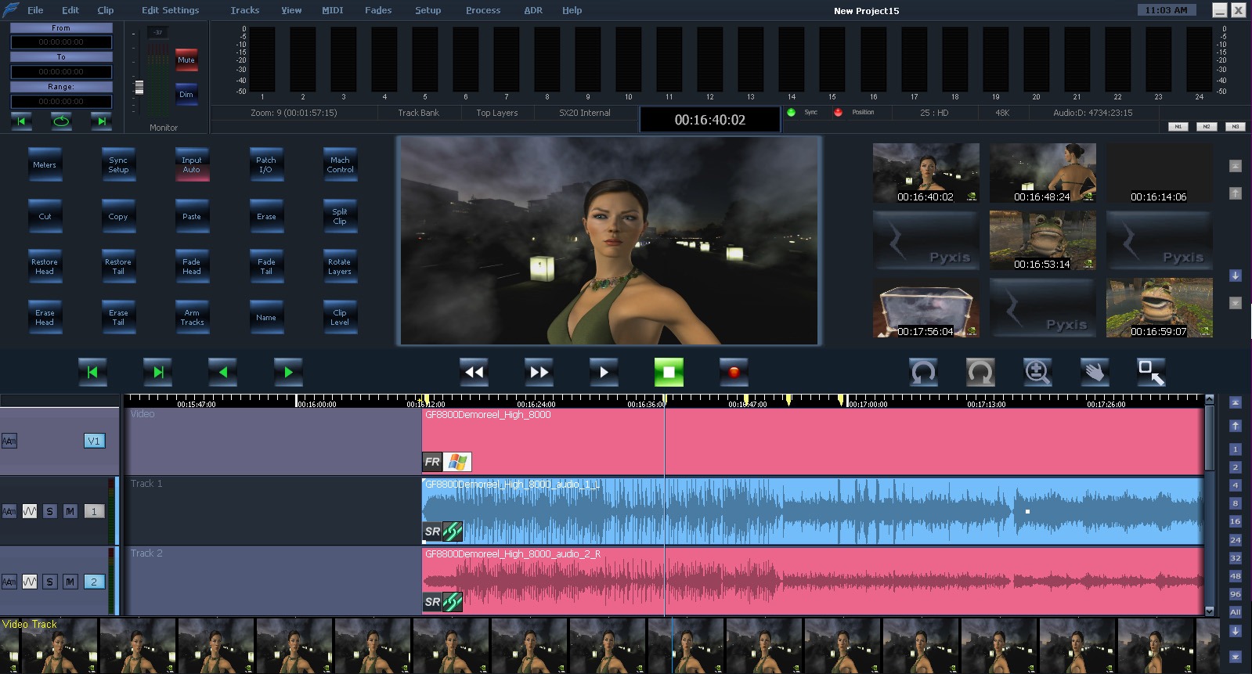Click the ice cube thumbnail at 00:17:56:04
Viewport: 1252px width, 674px height.
pos(925,308)
